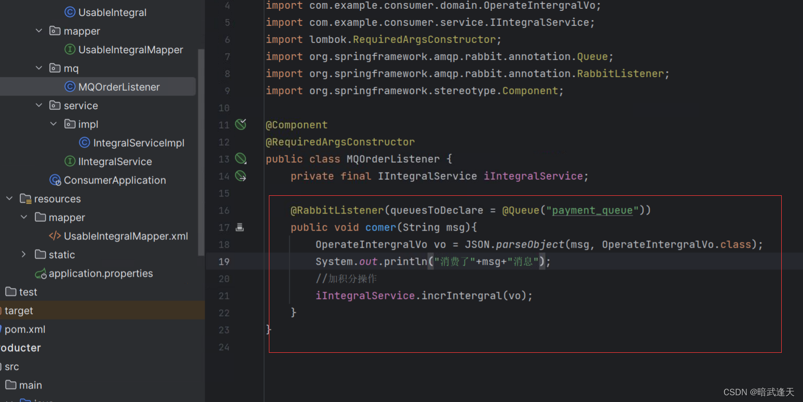Collapse the impl package
This screenshot has width=803, height=402.
pyautogui.click(x=53, y=124)
